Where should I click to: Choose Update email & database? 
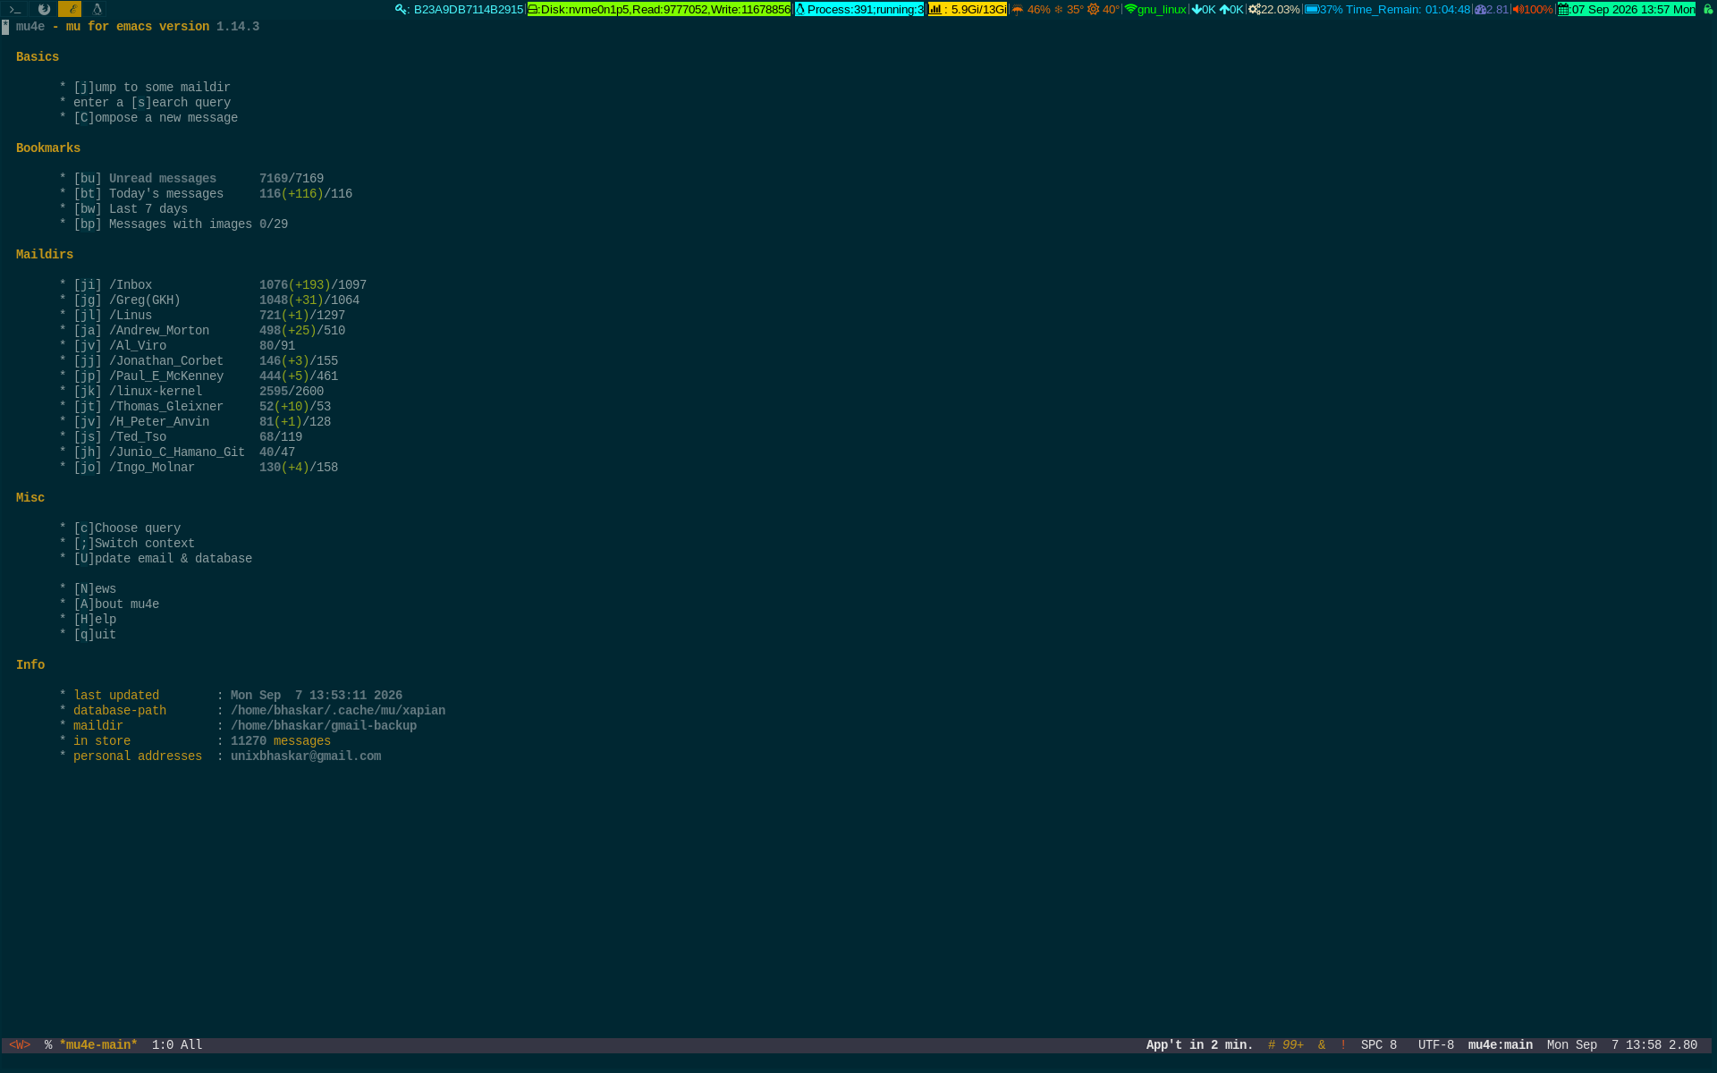(163, 559)
